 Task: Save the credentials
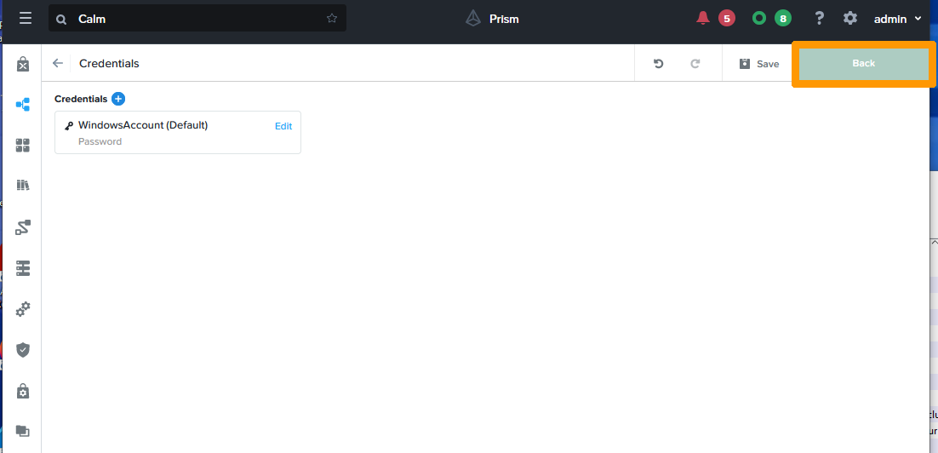click(x=758, y=64)
